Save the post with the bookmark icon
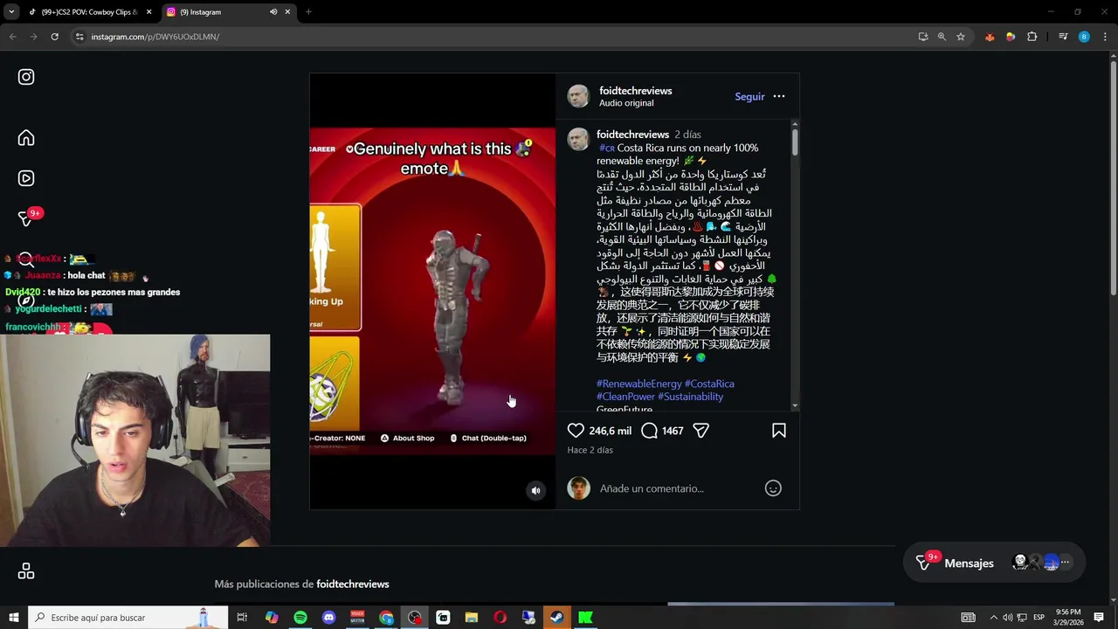Image resolution: width=1118 pixels, height=629 pixels. (x=779, y=431)
